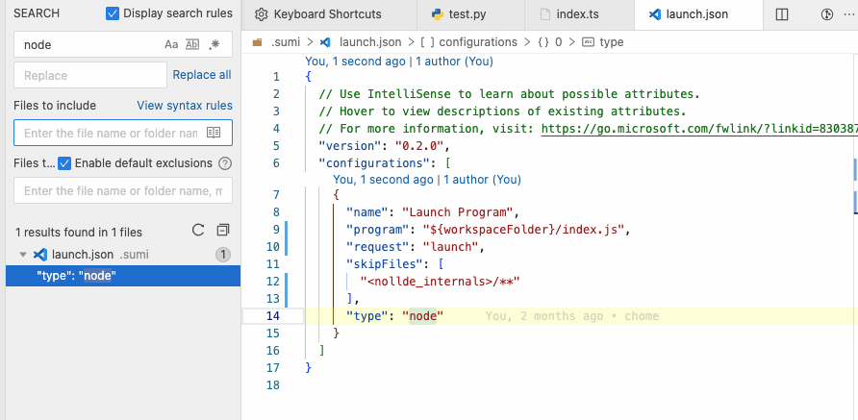Click breadcrumb item launch.json
Image resolution: width=858 pixels, height=420 pixels.
370,42
